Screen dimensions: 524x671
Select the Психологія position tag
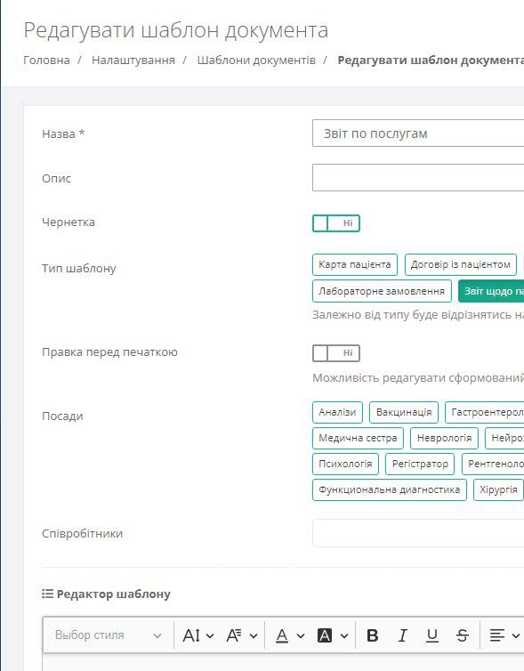(345, 464)
